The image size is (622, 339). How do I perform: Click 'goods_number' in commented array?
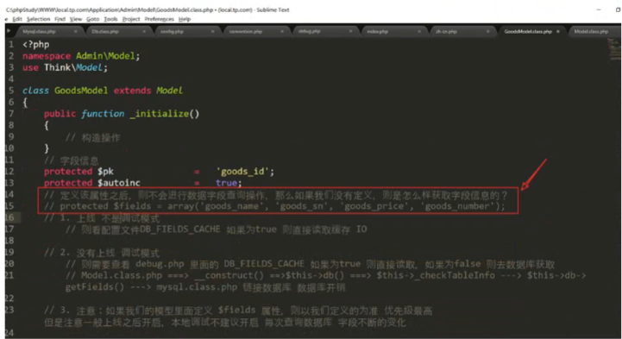[x=457, y=206]
